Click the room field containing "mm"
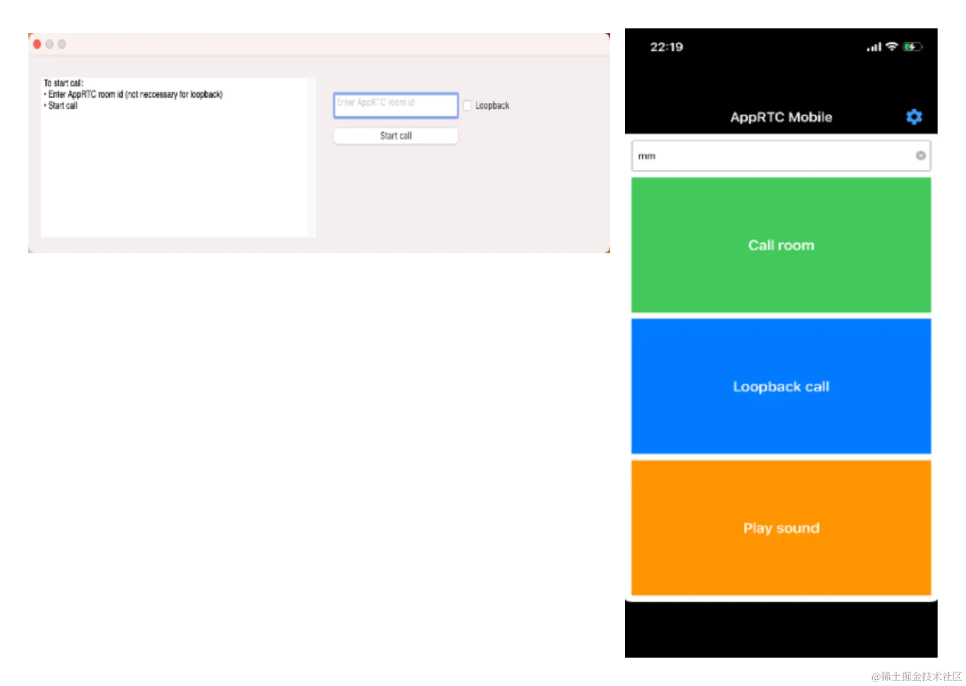This screenshot has width=966, height=686. tap(781, 156)
